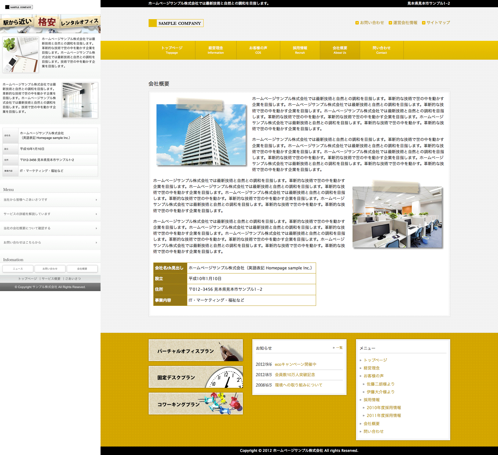The image size is (498, 455).
Task: Open お問い合わせはこちらから sidebar menu item
Action: (x=50, y=243)
